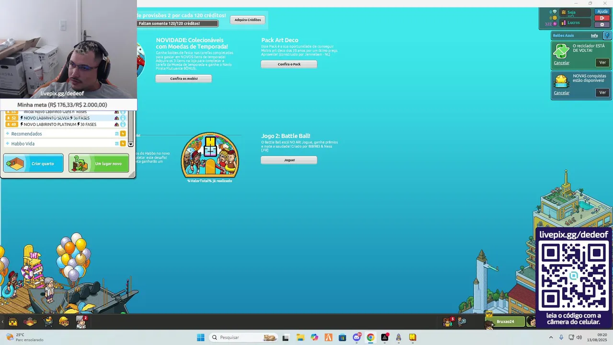Click lightning quick-action icon on Recomendados row
This screenshot has height=345, width=613.
[x=123, y=134]
